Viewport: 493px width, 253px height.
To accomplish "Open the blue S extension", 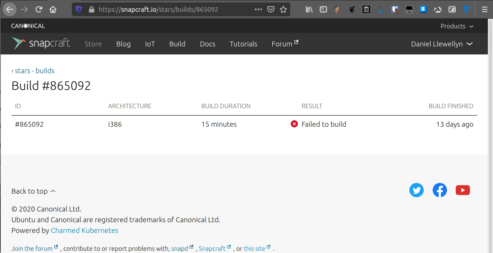I will 423,9.
